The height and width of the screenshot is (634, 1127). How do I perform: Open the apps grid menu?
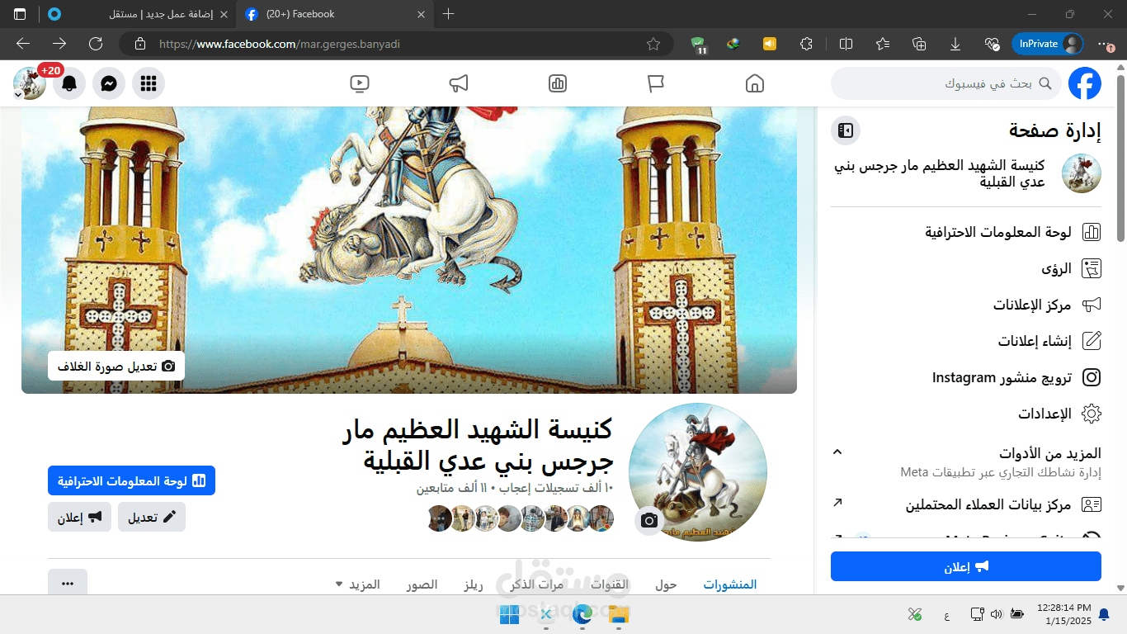pos(149,83)
